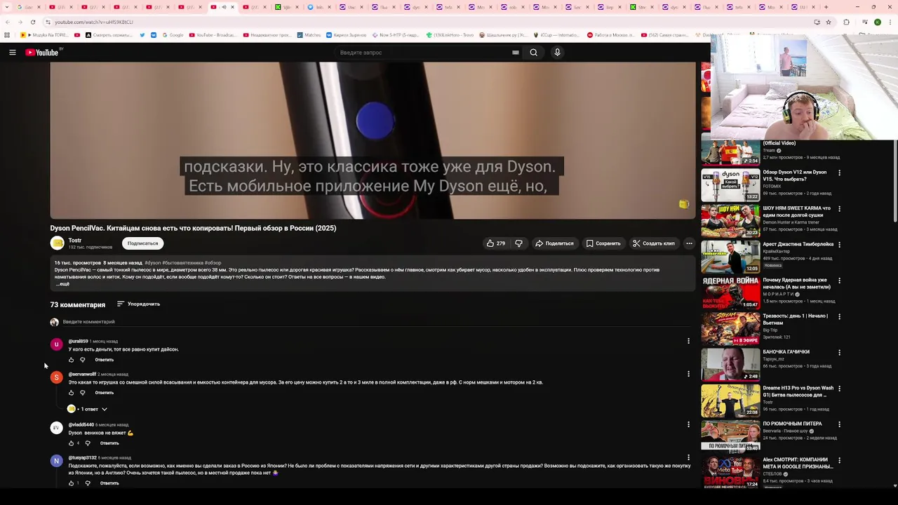898x505 pixels.
Task: Open @tusyap3132 profile link
Action: 82,458
